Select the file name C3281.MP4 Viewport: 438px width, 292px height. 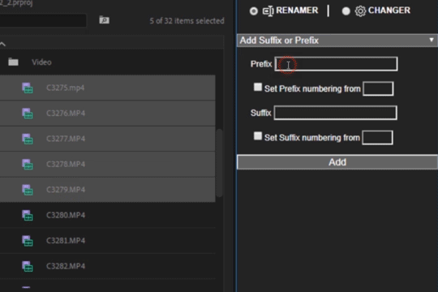click(66, 241)
